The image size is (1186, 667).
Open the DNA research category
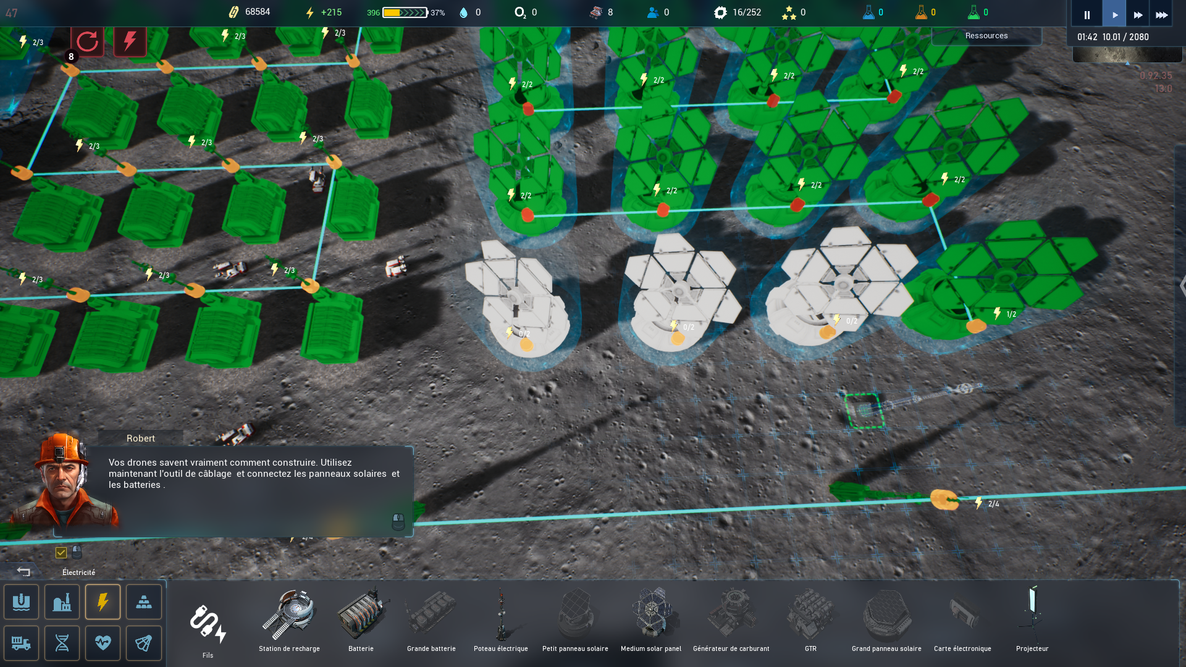(62, 643)
